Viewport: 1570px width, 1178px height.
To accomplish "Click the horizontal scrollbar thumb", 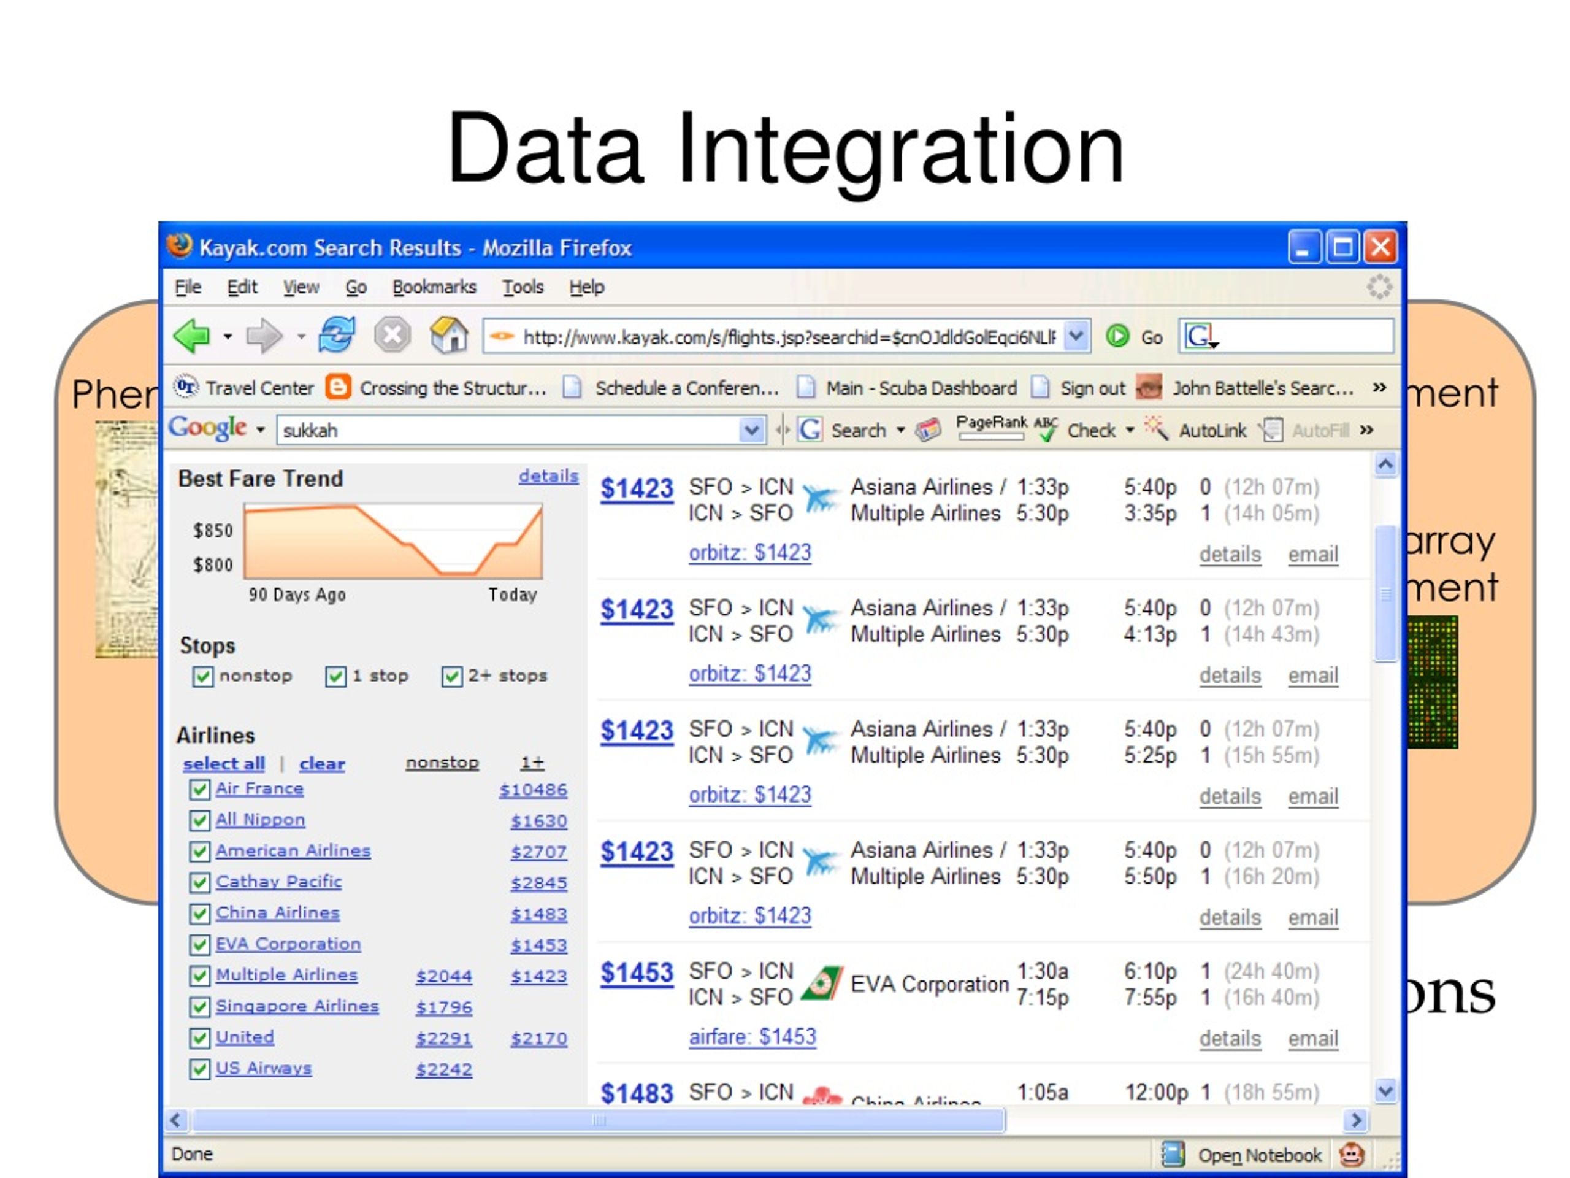I will 599,1120.
